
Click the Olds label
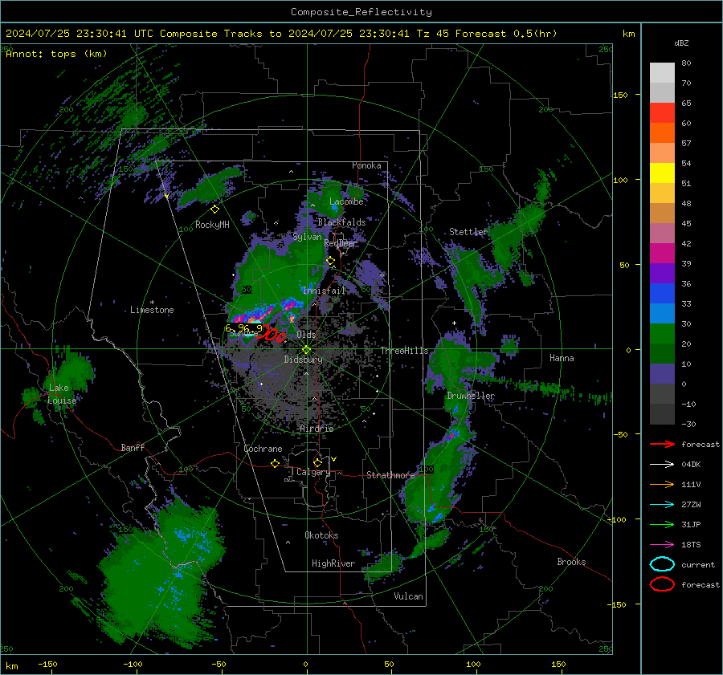[x=306, y=335]
